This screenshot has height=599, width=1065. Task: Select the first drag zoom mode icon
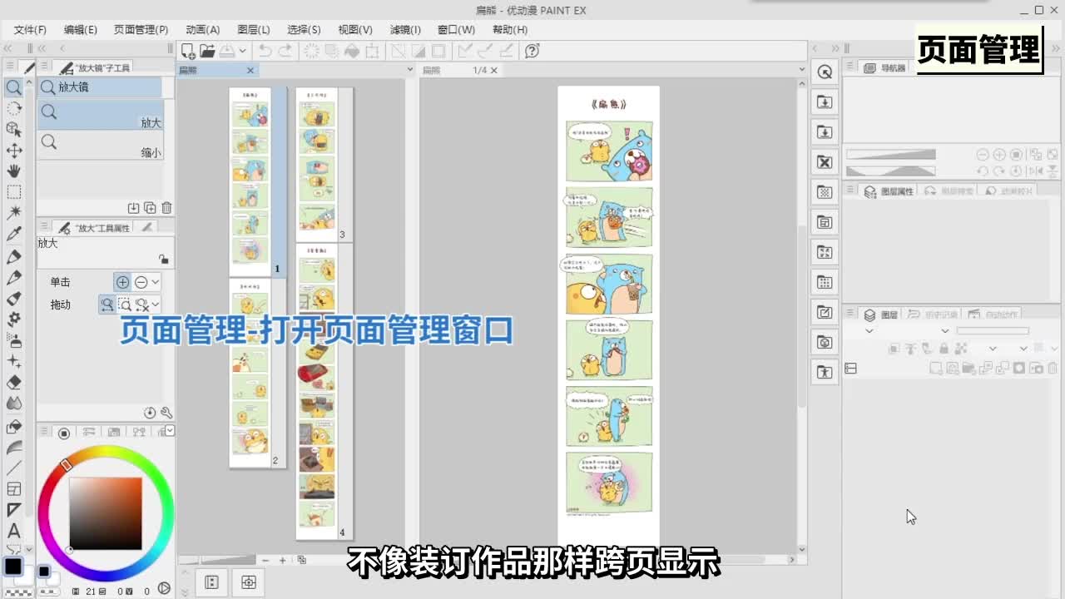click(x=106, y=304)
